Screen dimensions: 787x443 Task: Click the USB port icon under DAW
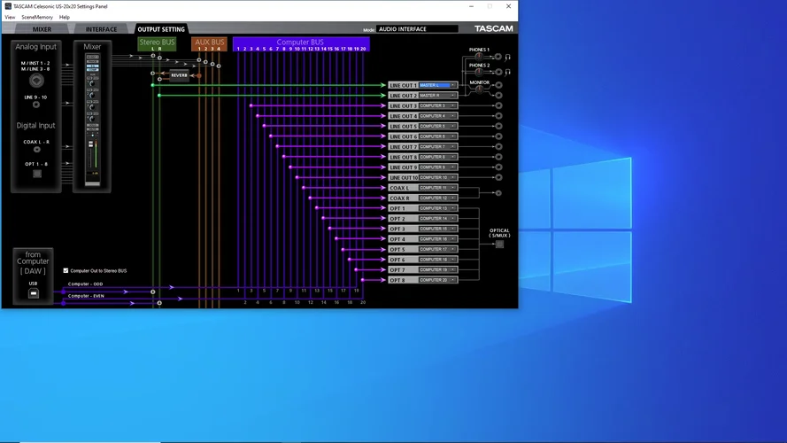click(x=33, y=291)
